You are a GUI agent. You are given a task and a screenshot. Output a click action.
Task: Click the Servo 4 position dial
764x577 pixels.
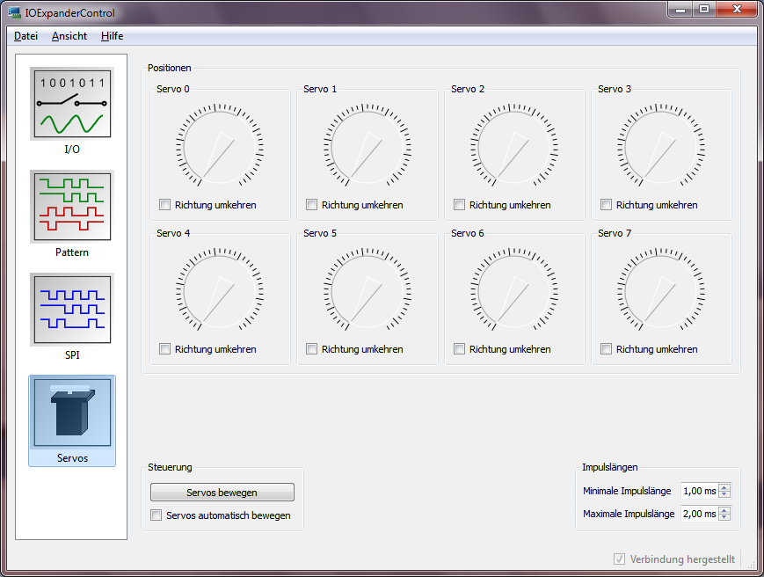point(220,290)
